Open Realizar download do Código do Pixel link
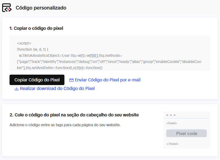The width and height of the screenshot is (220, 160). (57, 88)
